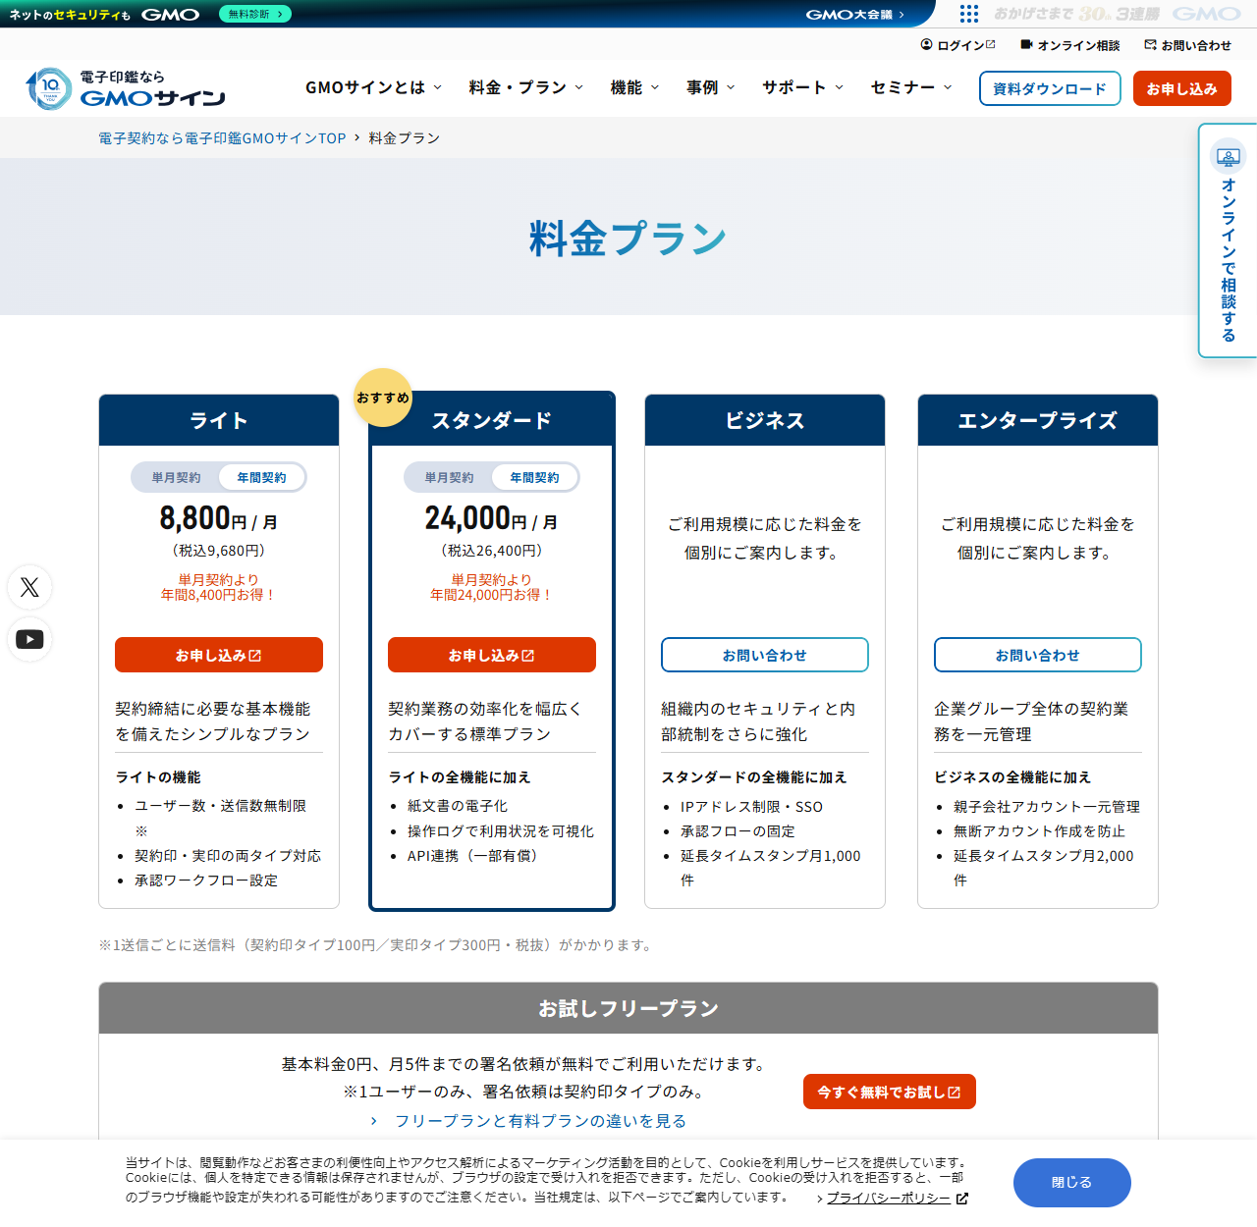Open the X (Twitter) social link
Viewport: 1257px width, 1227px height.
pos(29,587)
